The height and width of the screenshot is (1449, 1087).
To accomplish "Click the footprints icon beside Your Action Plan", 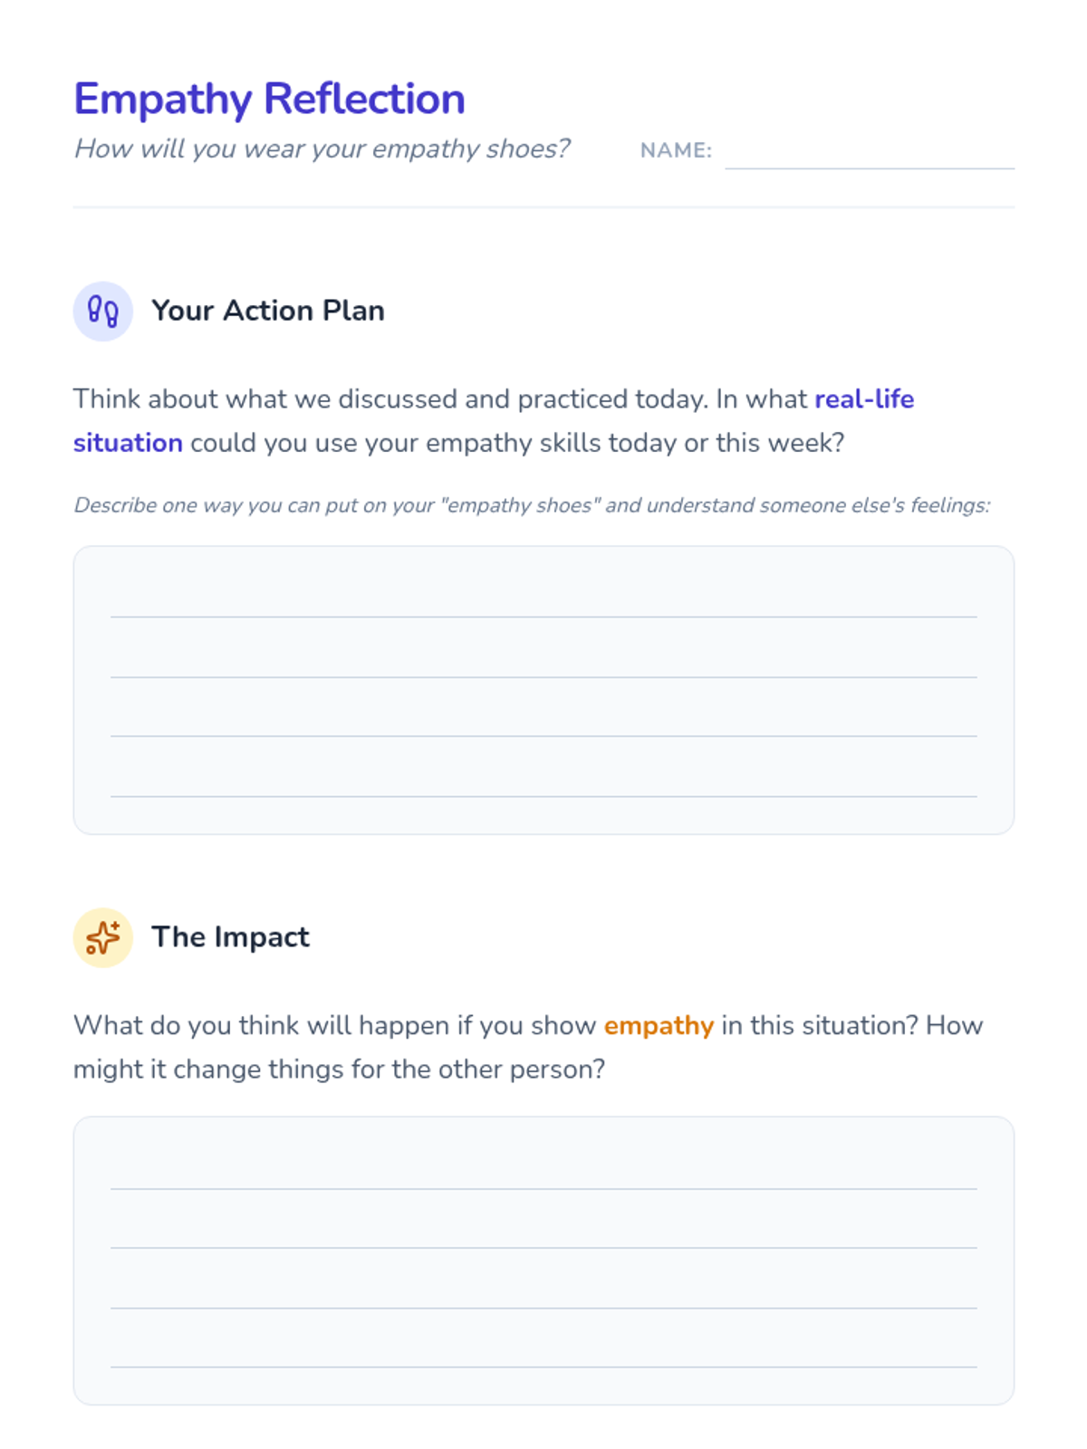I will click(x=102, y=312).
